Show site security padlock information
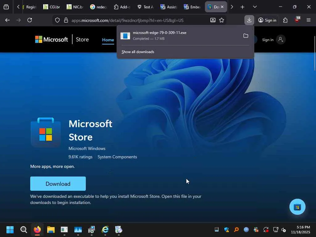The image size is (316, 237). (x=66, y=20)
